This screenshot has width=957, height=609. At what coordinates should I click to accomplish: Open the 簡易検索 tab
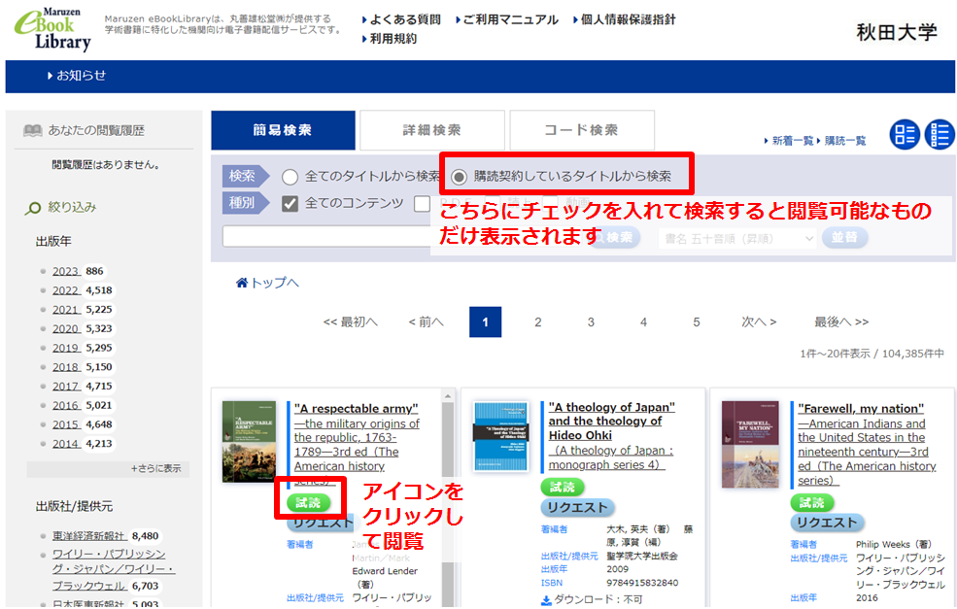[x=283, y=130]
